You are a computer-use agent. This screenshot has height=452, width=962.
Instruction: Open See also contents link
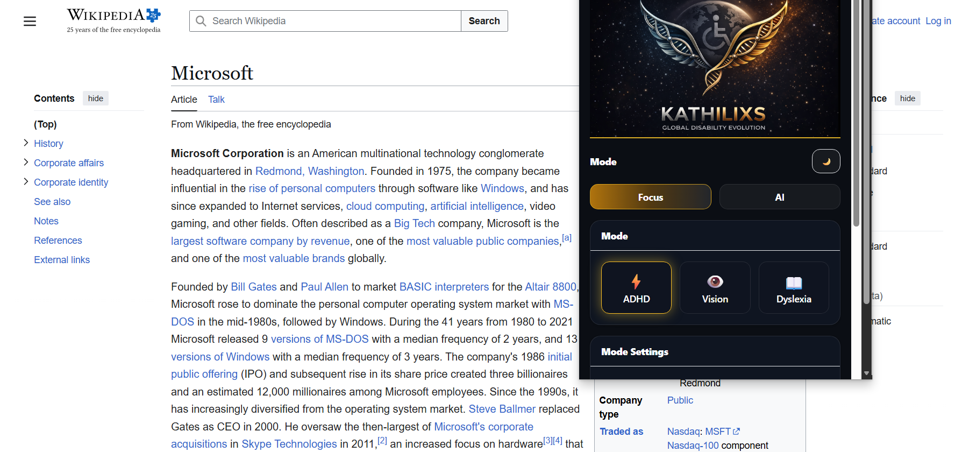(x=52, y=202)
